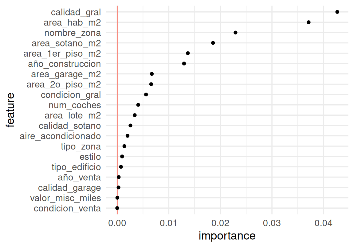Click the estilo feature label
The width and height of the screenshot is (354, 248).
click(x=90, y=157)
